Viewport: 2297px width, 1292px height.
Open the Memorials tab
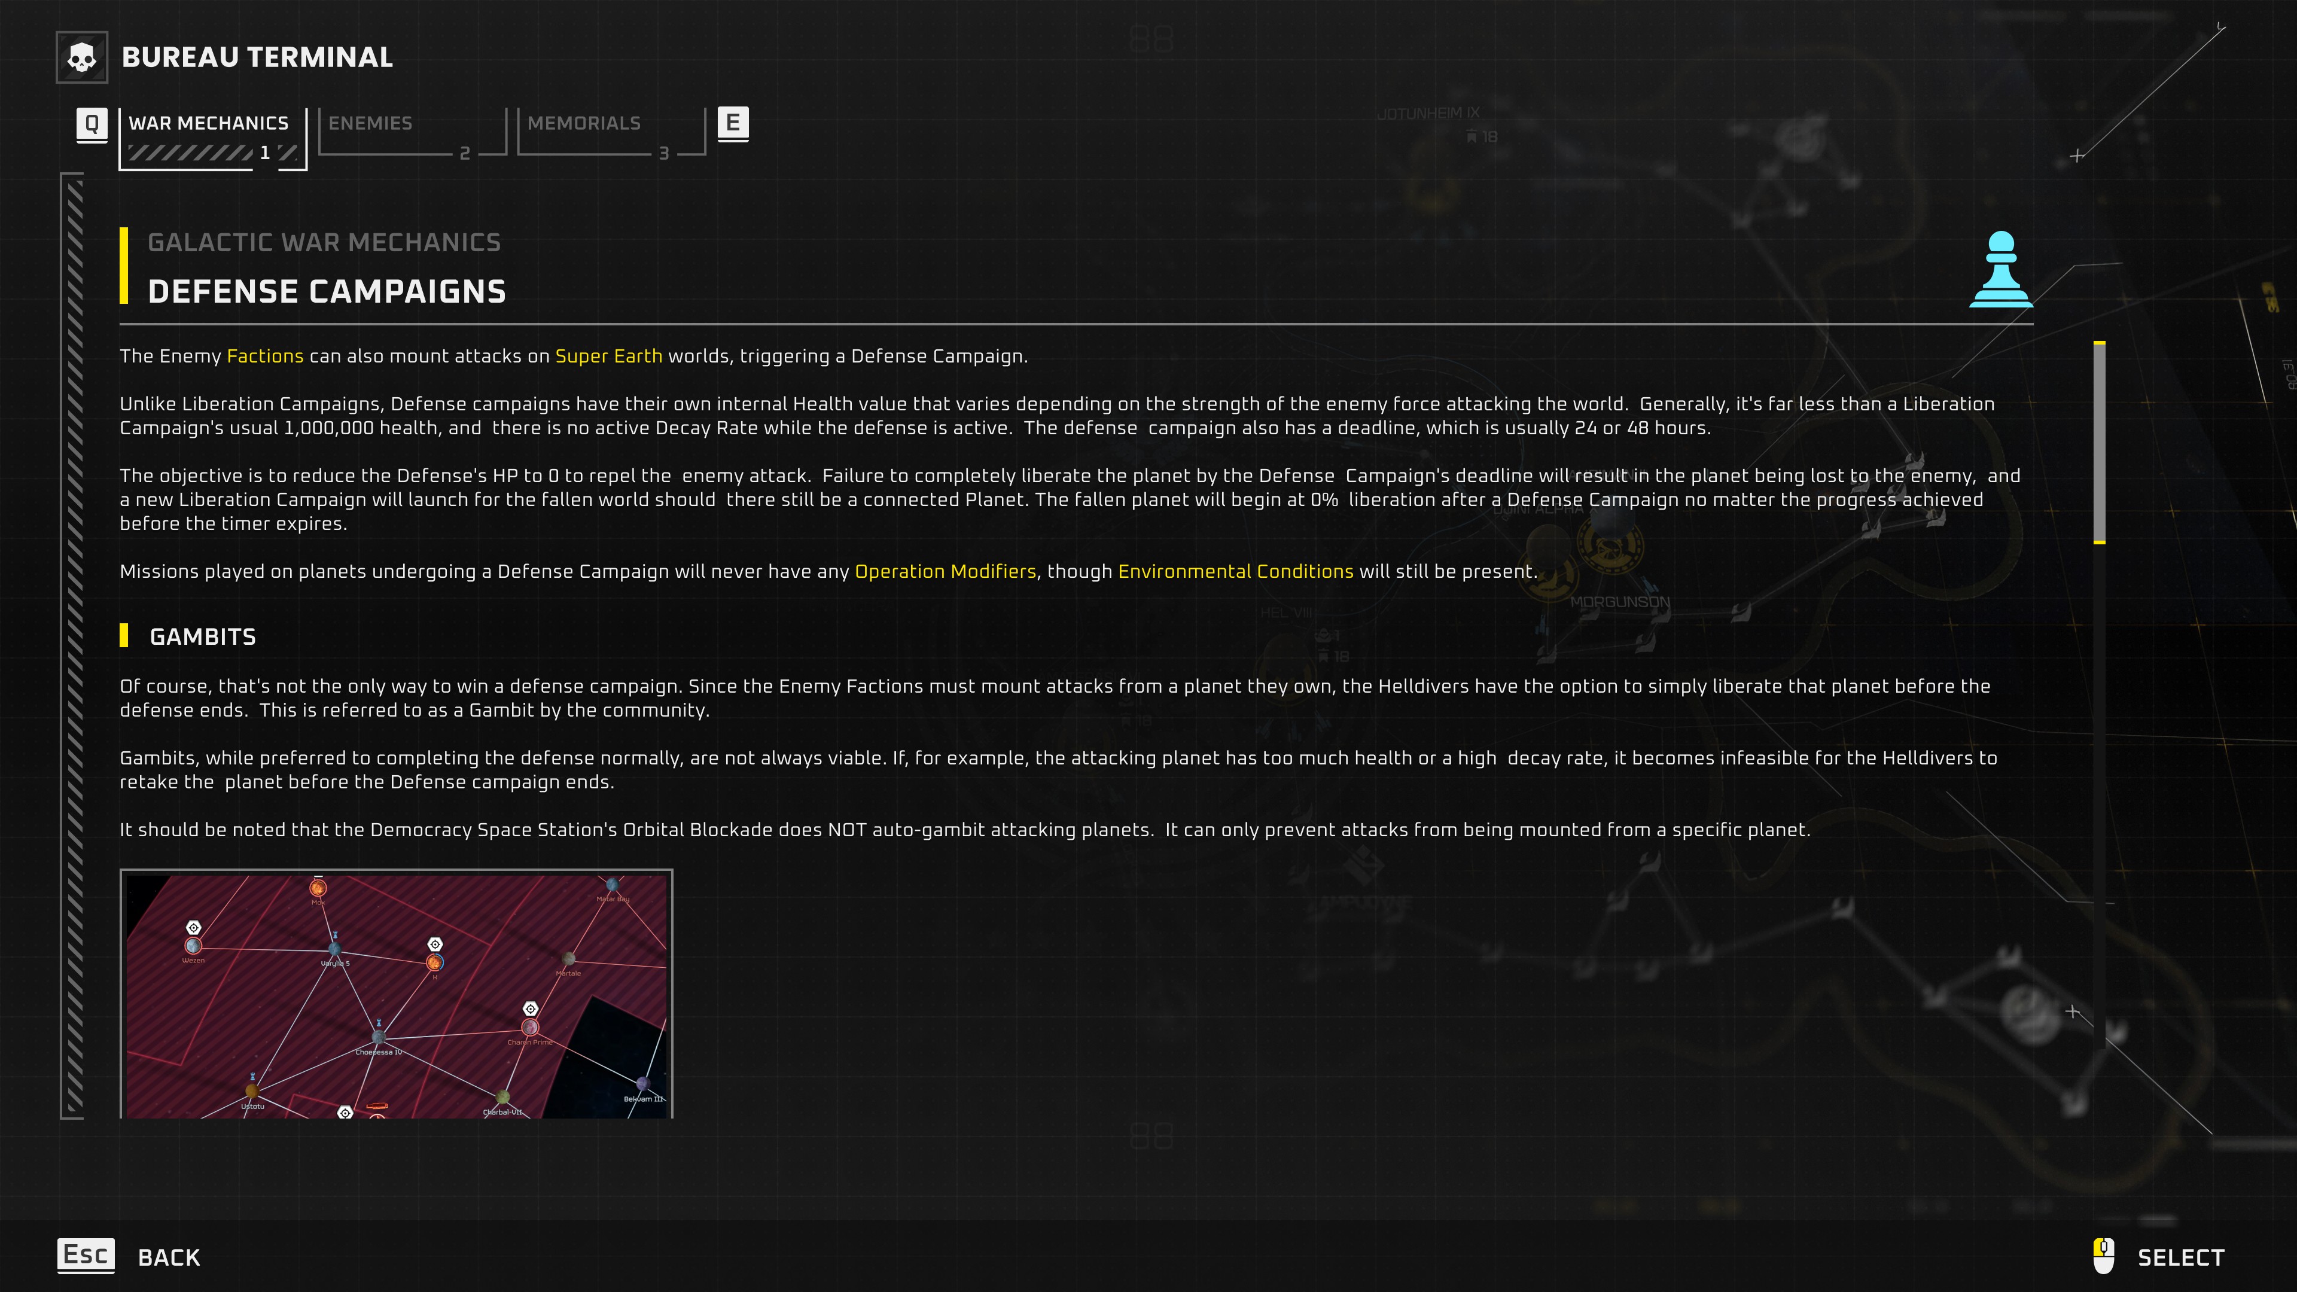(584, 123)
